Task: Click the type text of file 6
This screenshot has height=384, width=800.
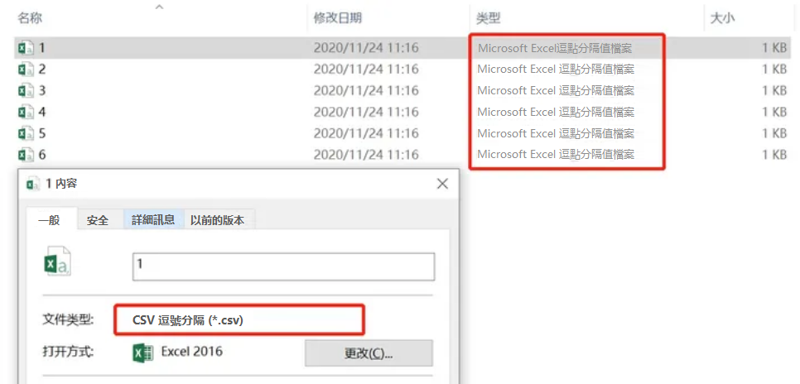Action: coord(556,154)
